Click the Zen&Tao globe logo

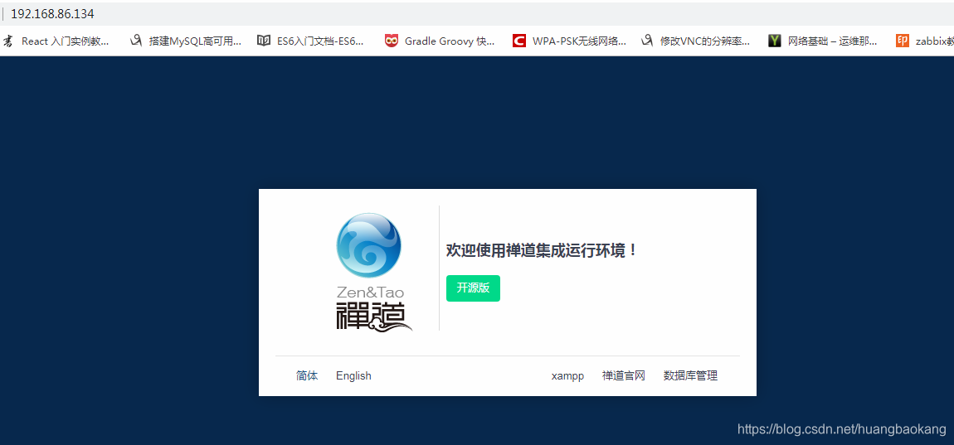pos(368,245)
